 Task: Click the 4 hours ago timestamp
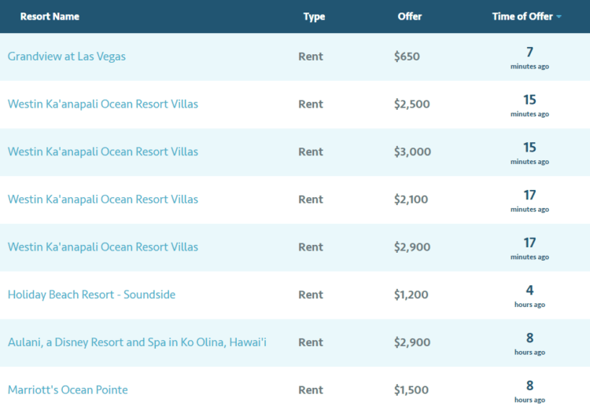click(529, 295)
